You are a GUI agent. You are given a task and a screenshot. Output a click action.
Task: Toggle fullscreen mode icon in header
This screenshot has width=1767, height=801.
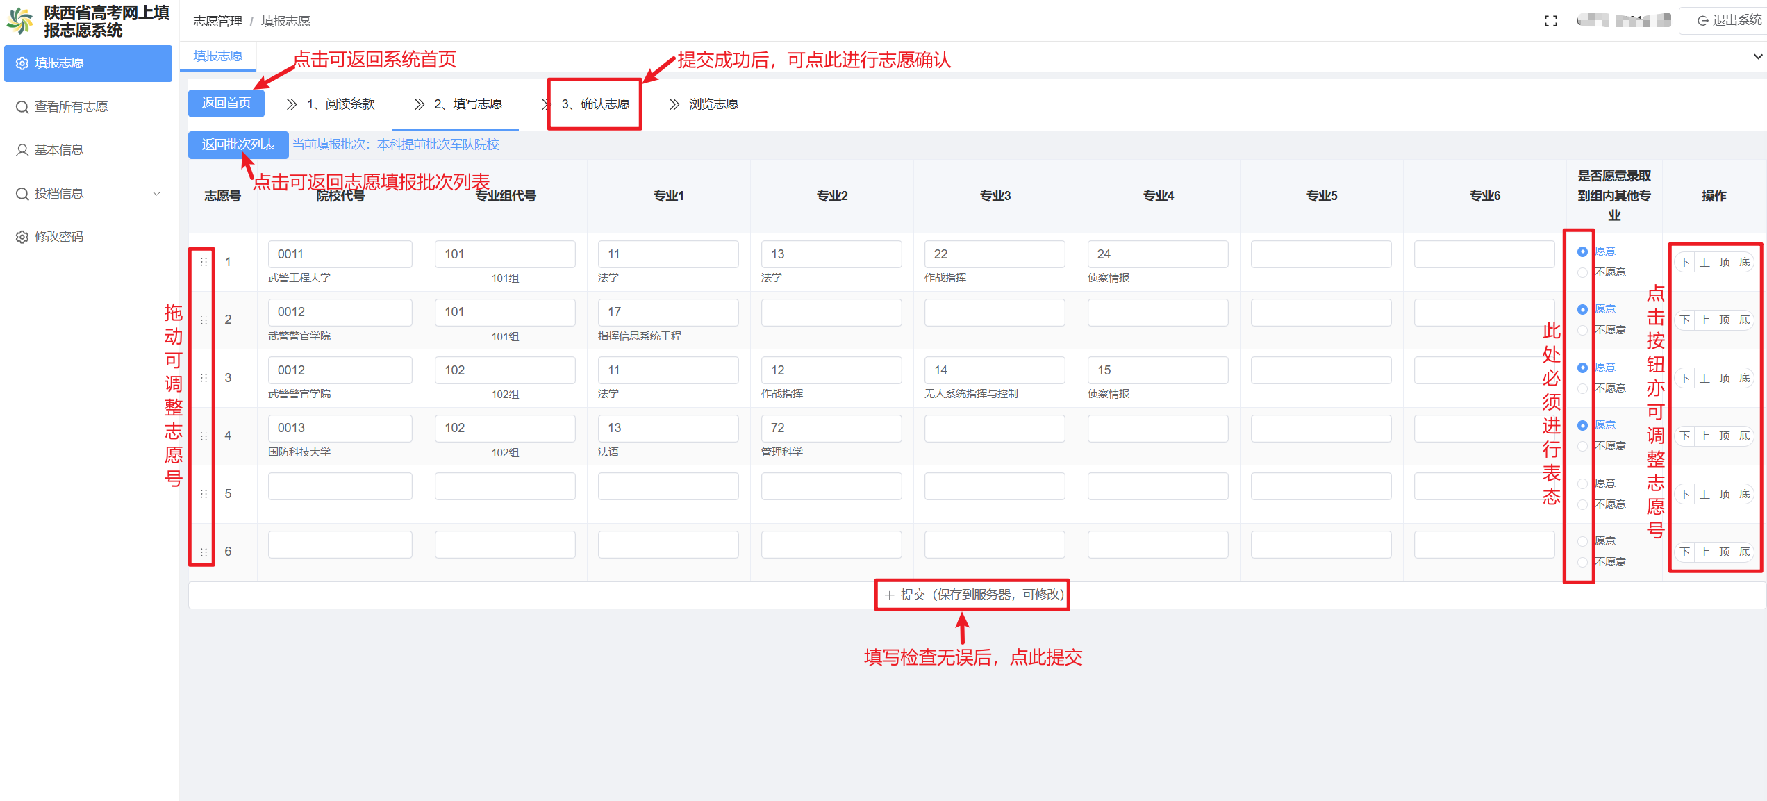1550,21
